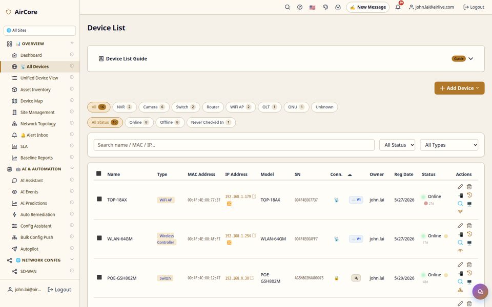This screenshot has width=492, height=307.
Task: Show Never Checked In devices chip
Action: point(211,122)
